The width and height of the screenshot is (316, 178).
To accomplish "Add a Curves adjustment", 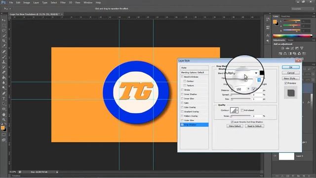I will (x=292, y=48).
